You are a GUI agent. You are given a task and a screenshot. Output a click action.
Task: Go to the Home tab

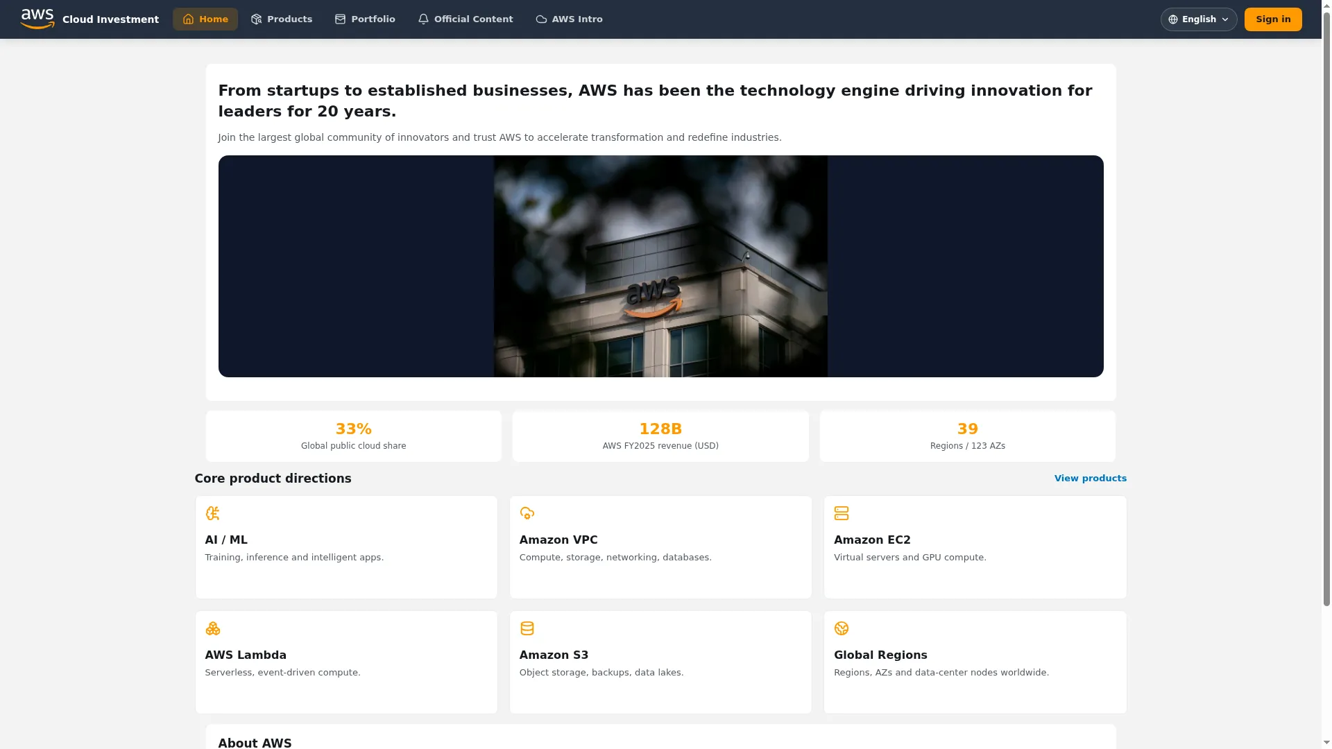[205, 19]
